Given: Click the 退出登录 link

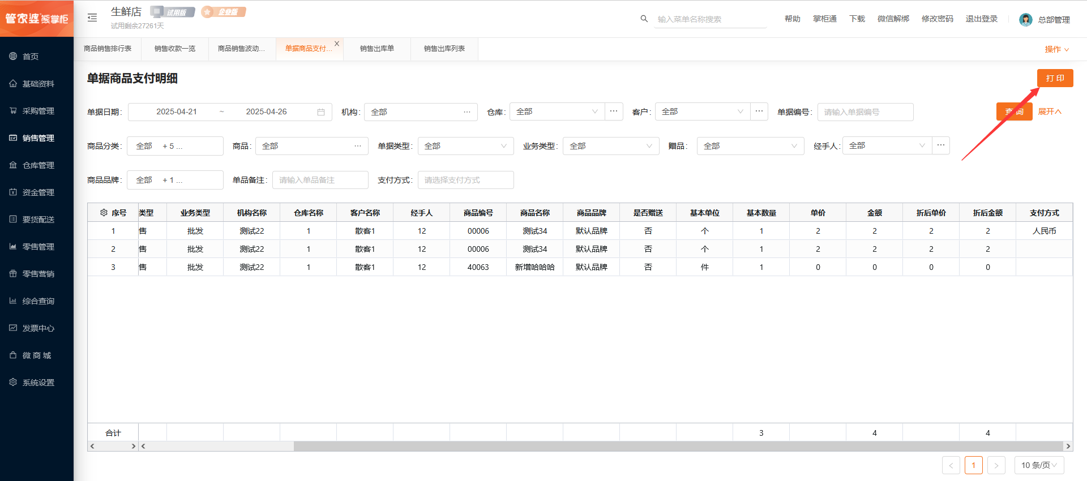Looking at the screenshot, I should coord(981,19).
